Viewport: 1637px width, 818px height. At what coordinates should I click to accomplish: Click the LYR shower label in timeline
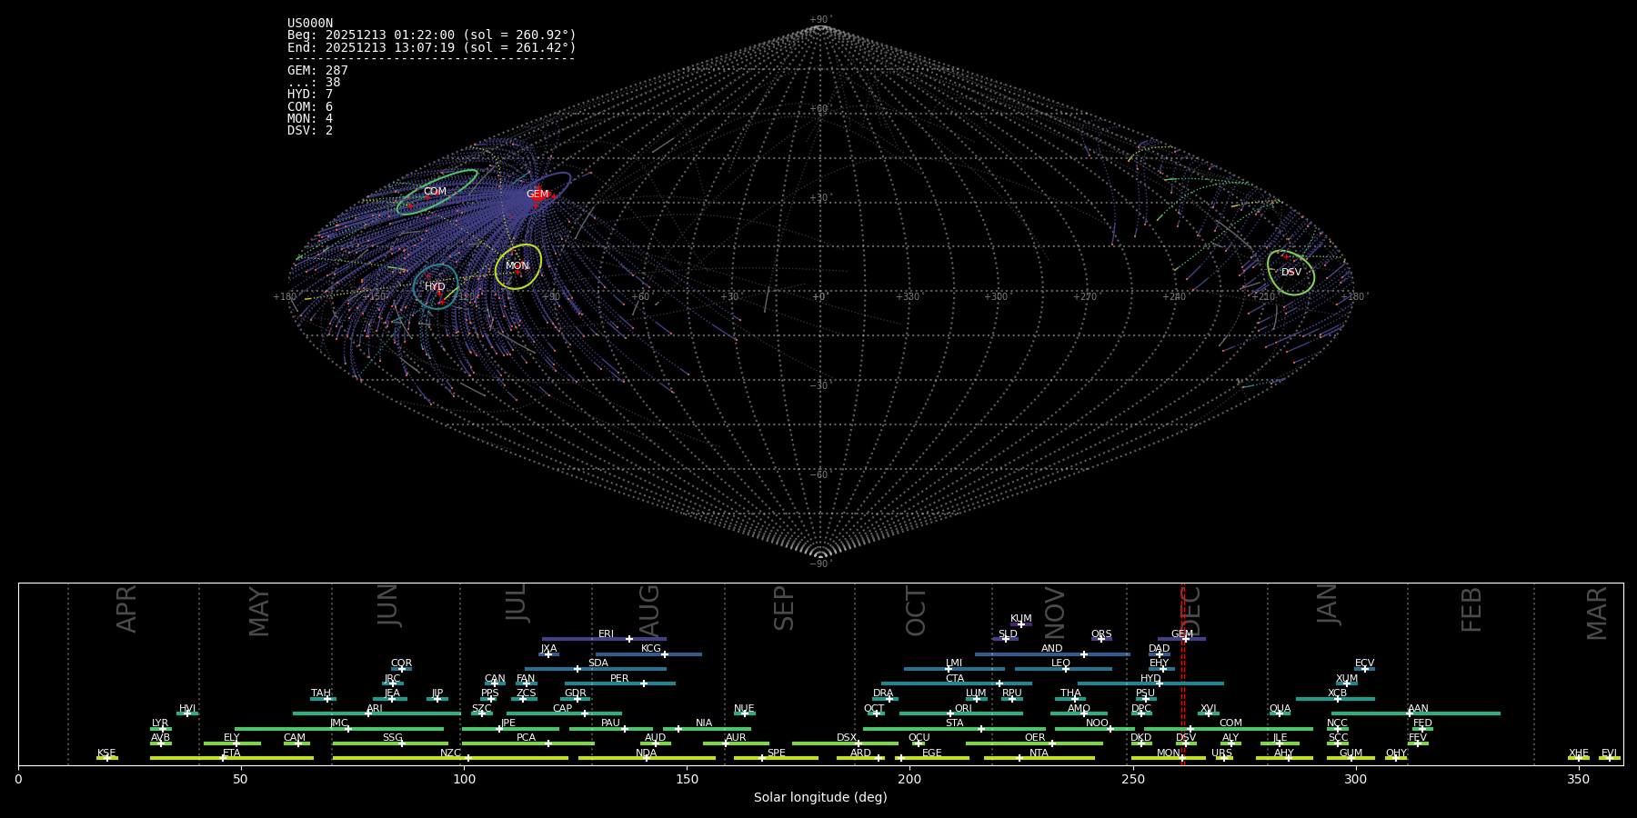pyautogui.click(x=160, y=723)
